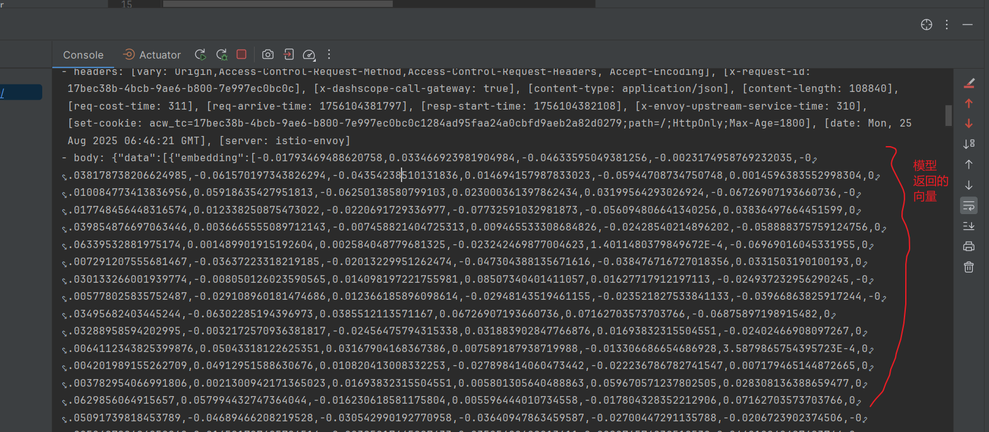Jump to the next highlighted error with the red down arrow
Screen dimensions: 989x432
tap(969, 123)
